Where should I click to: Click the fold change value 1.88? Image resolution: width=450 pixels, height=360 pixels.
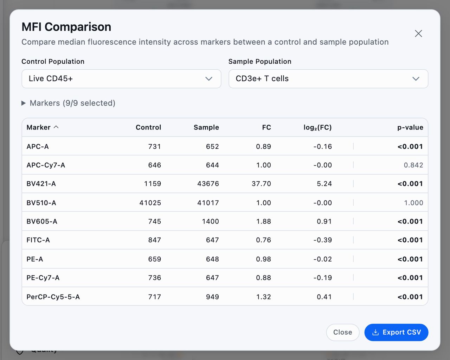[x=264, y=221]
